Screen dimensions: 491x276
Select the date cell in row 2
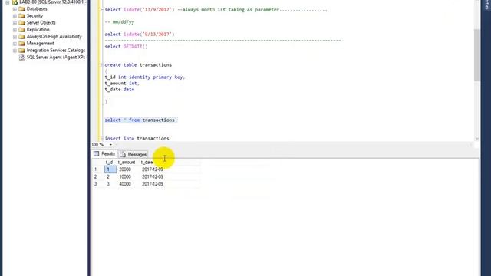[153, 177]
